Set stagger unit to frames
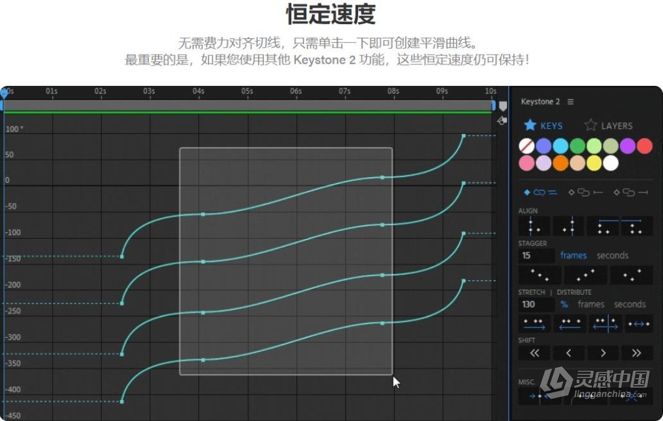The height and width of the screenshot is (421, 663). pos(573,256)
